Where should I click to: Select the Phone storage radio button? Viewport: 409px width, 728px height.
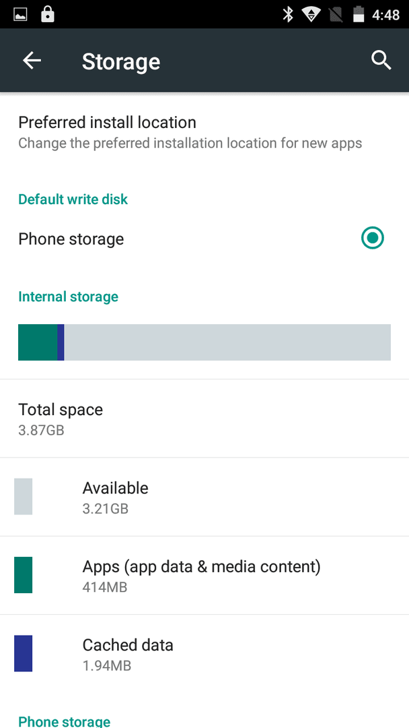(373, 238)
